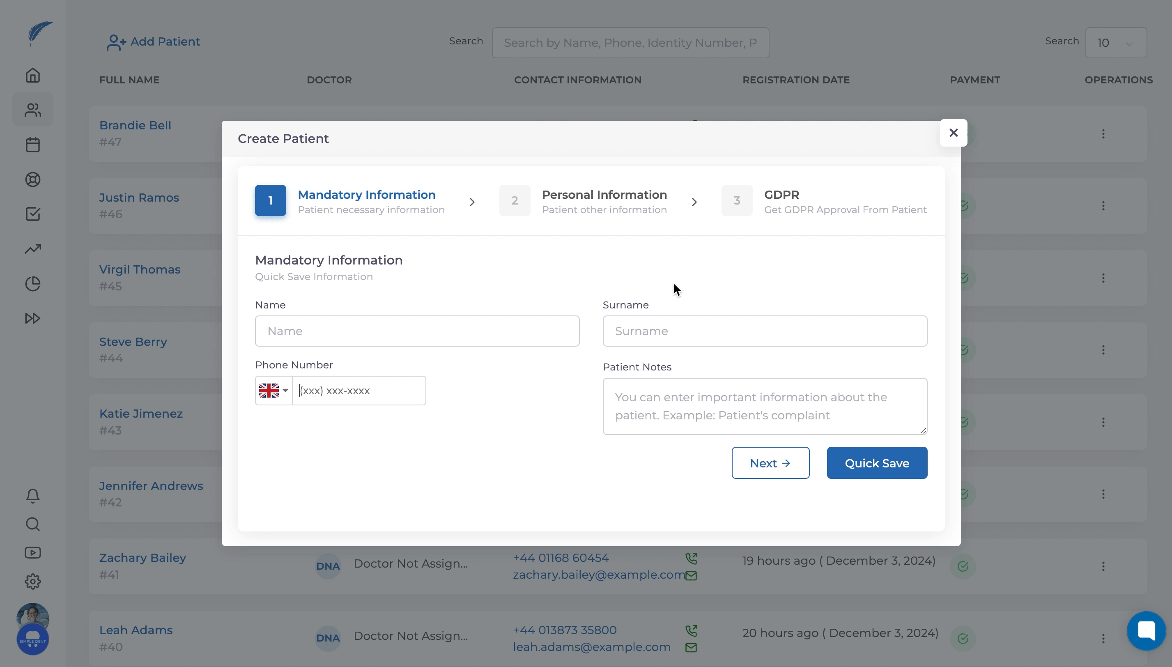Click the Next button
This screenshot has height=667, width=1172.
coord(770,463)
